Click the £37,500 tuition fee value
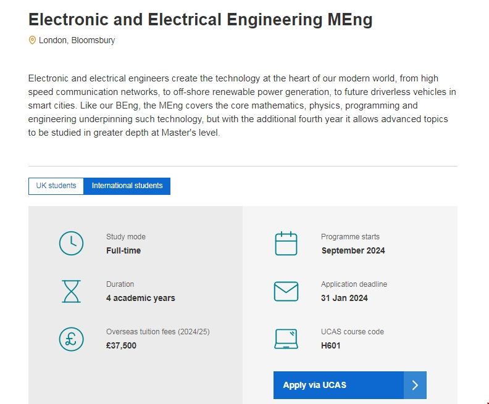 [121, 345]
